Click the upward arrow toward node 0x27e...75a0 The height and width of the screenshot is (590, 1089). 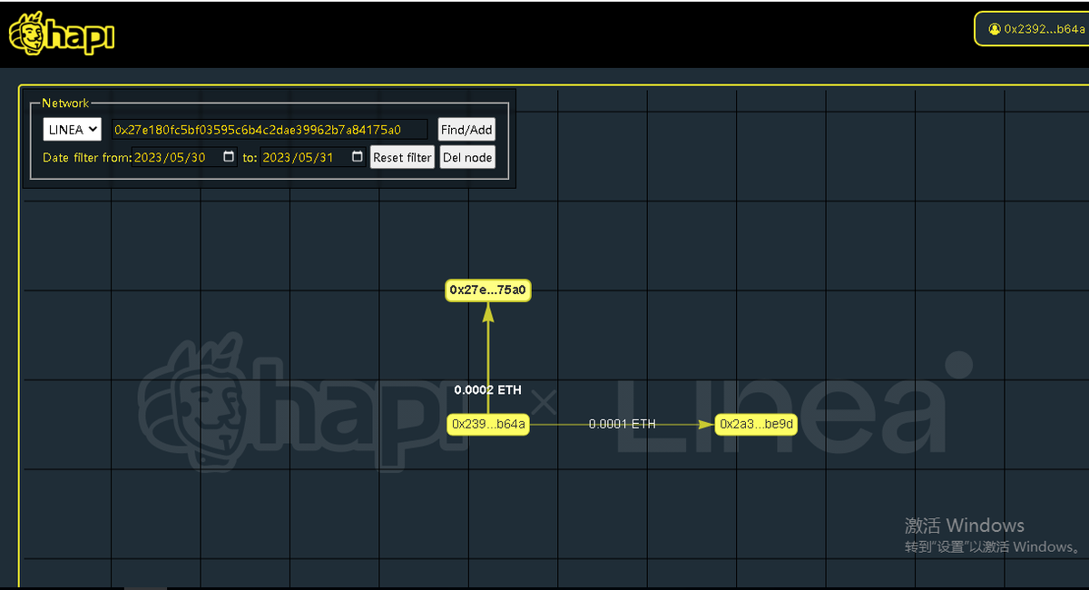[487, 313]
